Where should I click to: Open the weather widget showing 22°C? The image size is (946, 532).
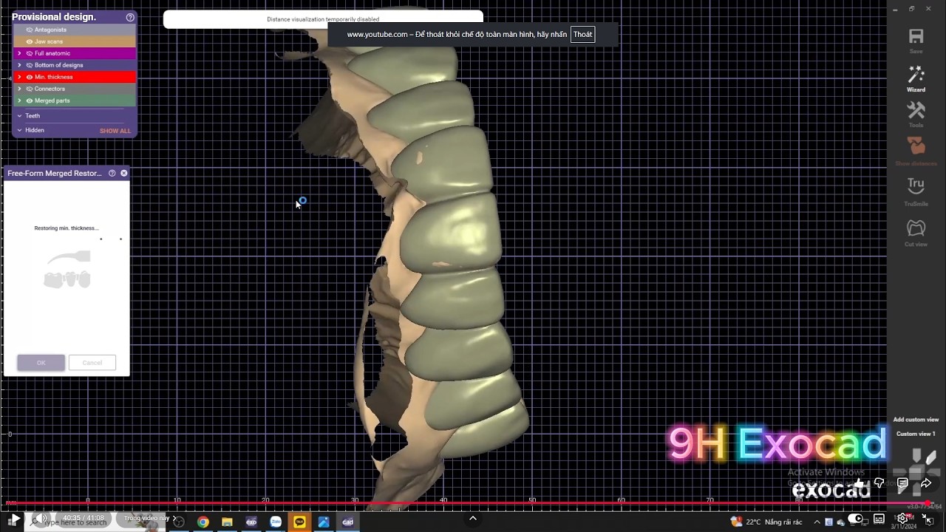[x=766, y=522]
